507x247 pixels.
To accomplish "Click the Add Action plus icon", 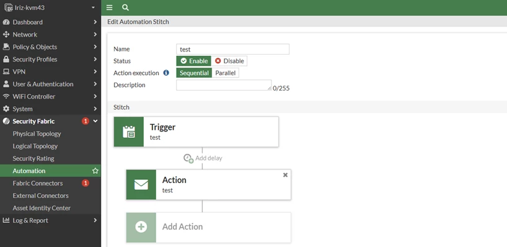I will pos(141,227).
